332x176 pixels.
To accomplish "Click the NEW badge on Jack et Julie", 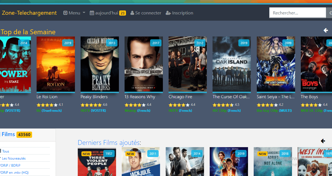I will (x=130, y=154).
